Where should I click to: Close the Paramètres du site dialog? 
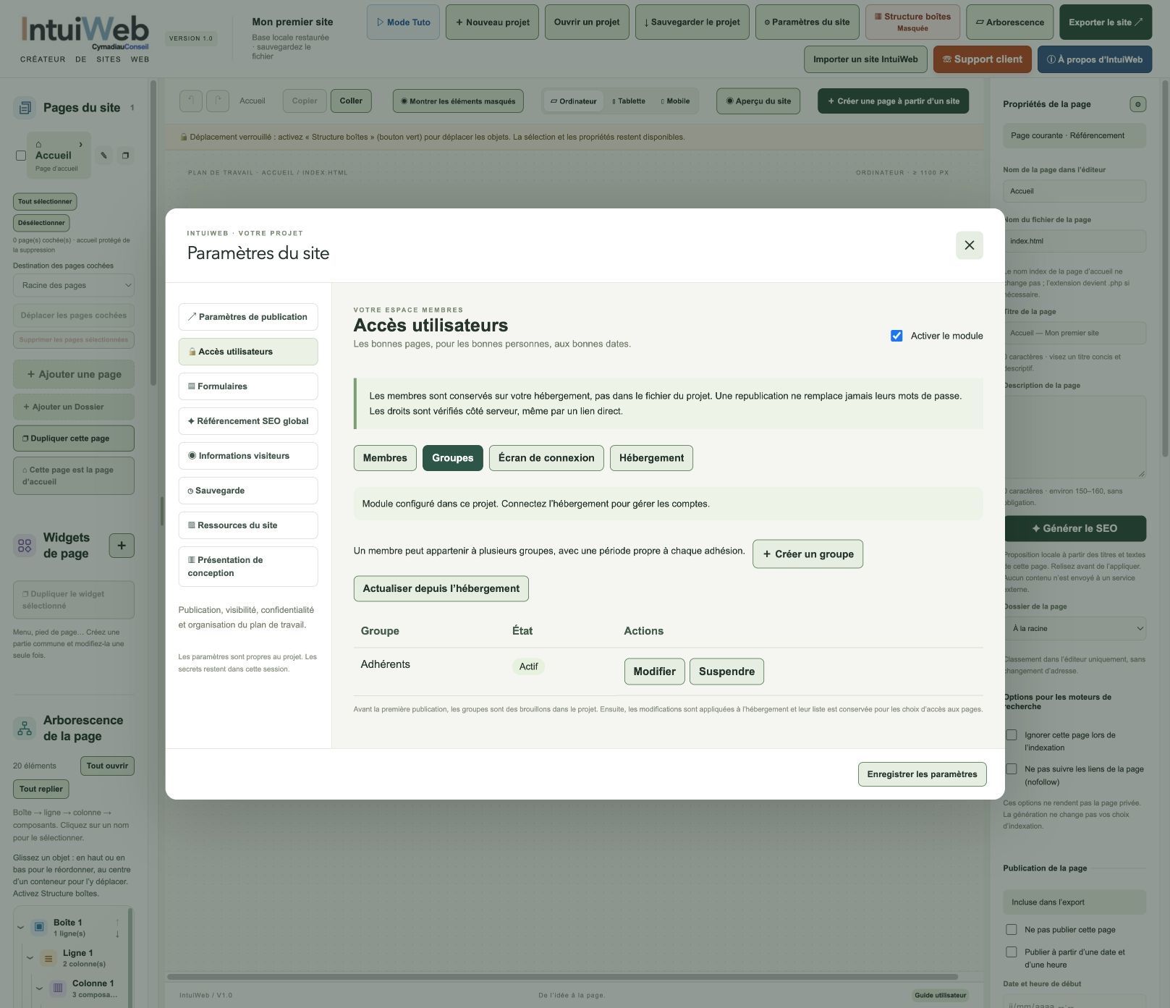[969, 245]
